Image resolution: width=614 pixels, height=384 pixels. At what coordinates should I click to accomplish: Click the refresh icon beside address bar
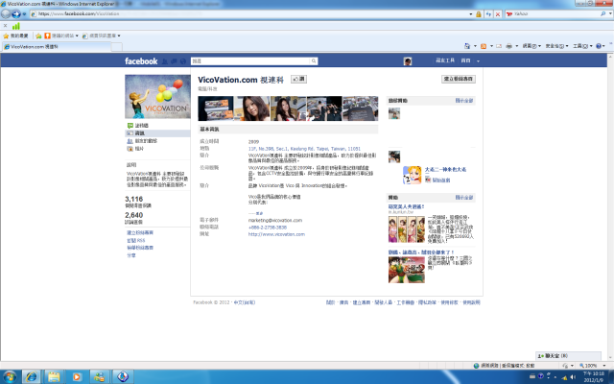click(488, 14)
